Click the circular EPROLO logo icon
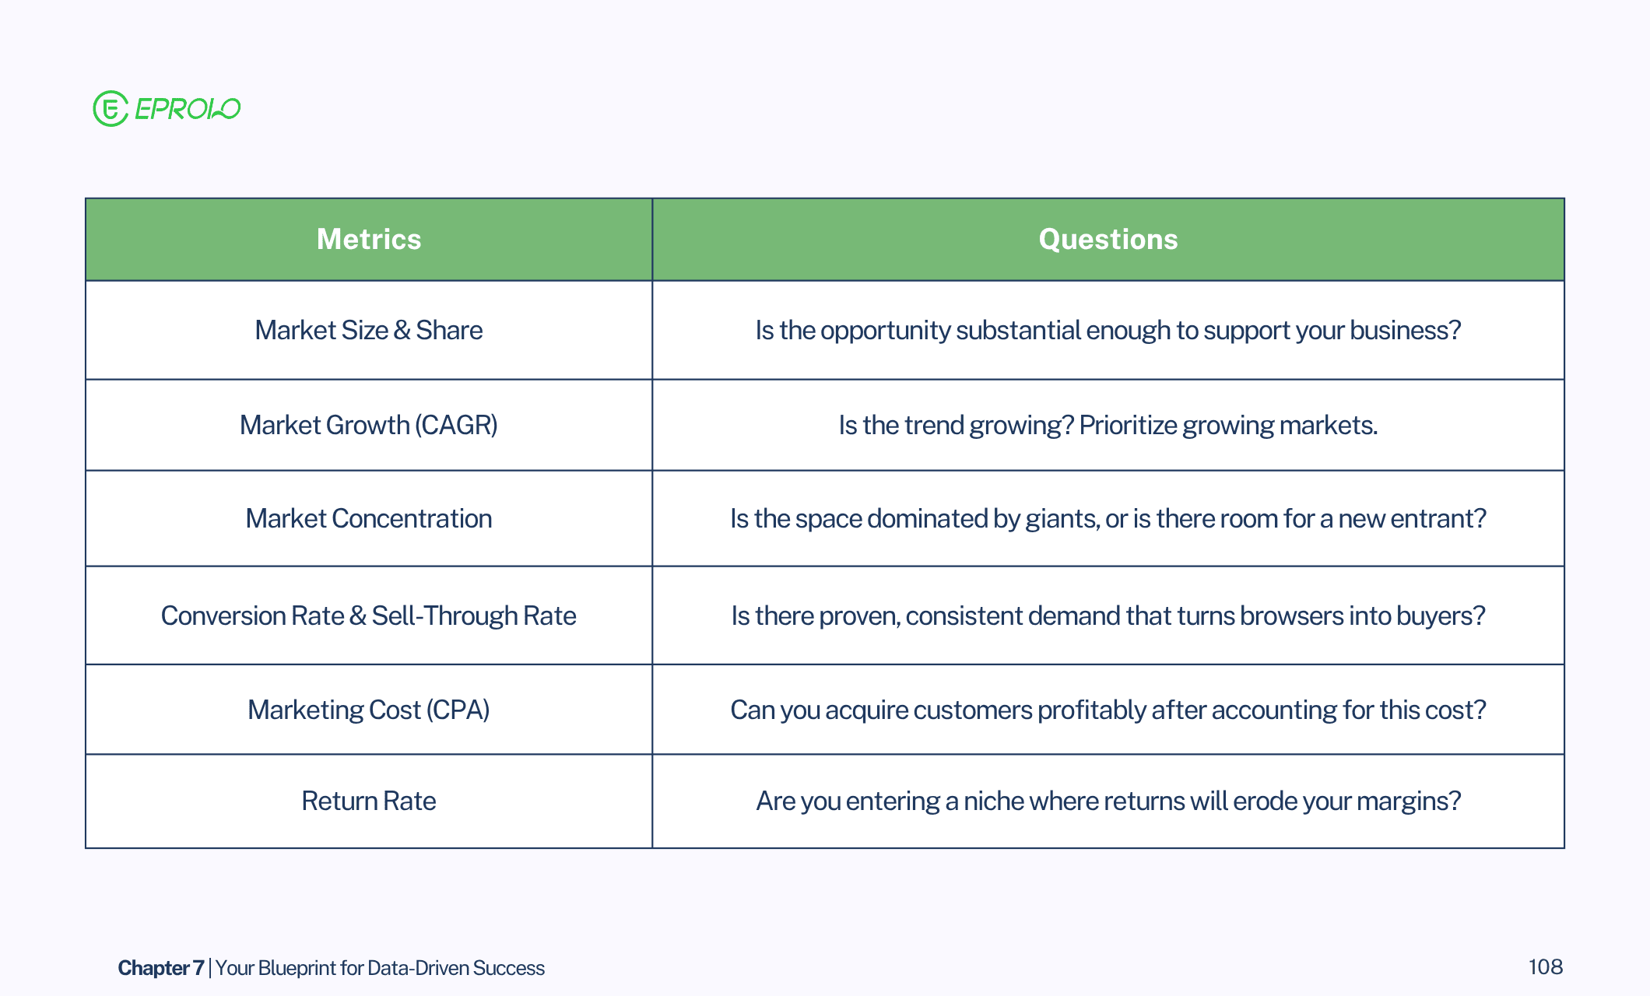 click(x=110, y=109)
